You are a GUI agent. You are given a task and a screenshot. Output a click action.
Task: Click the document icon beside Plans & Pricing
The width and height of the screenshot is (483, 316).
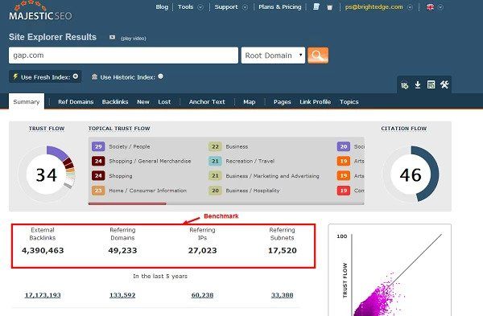coord(316,6)
